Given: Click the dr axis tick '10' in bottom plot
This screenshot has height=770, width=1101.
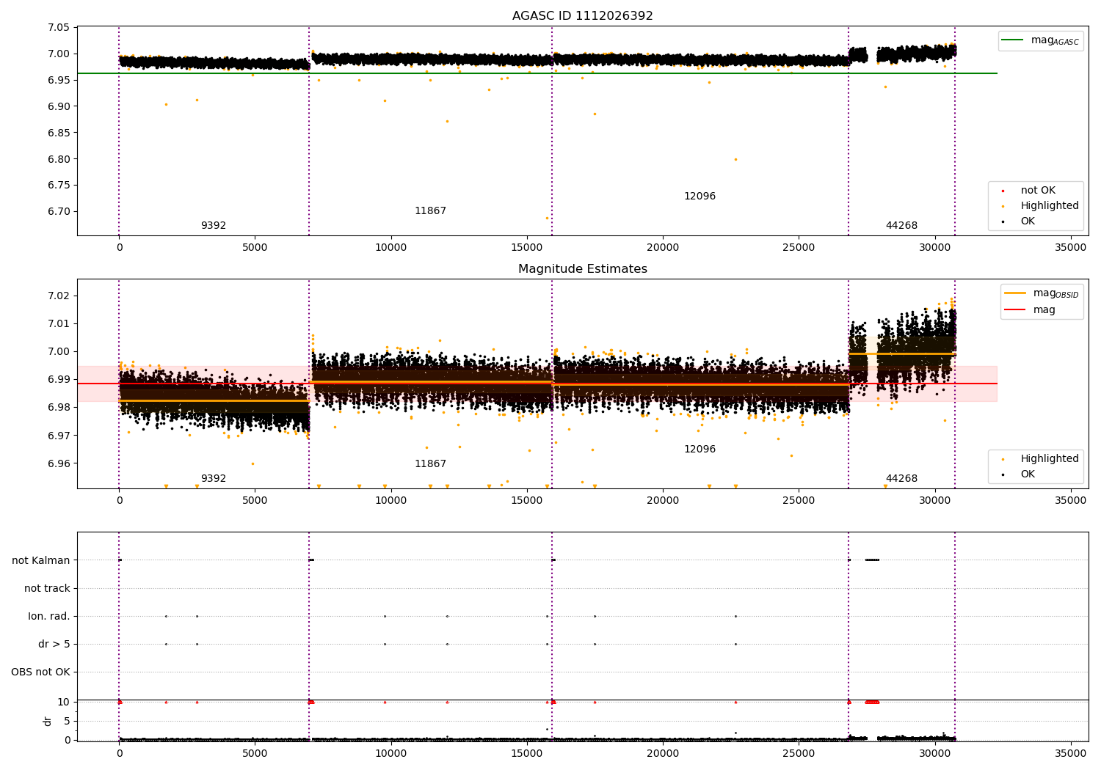Looking at the screenshot, I should [65, 703].
